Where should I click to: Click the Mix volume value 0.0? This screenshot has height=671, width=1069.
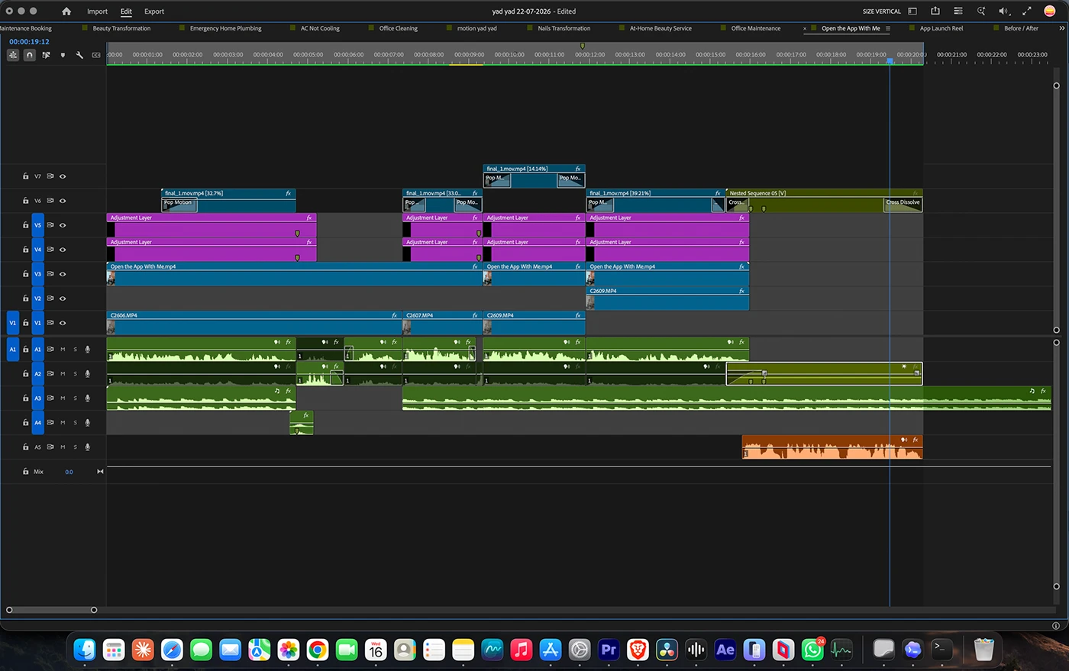[69, 472]
